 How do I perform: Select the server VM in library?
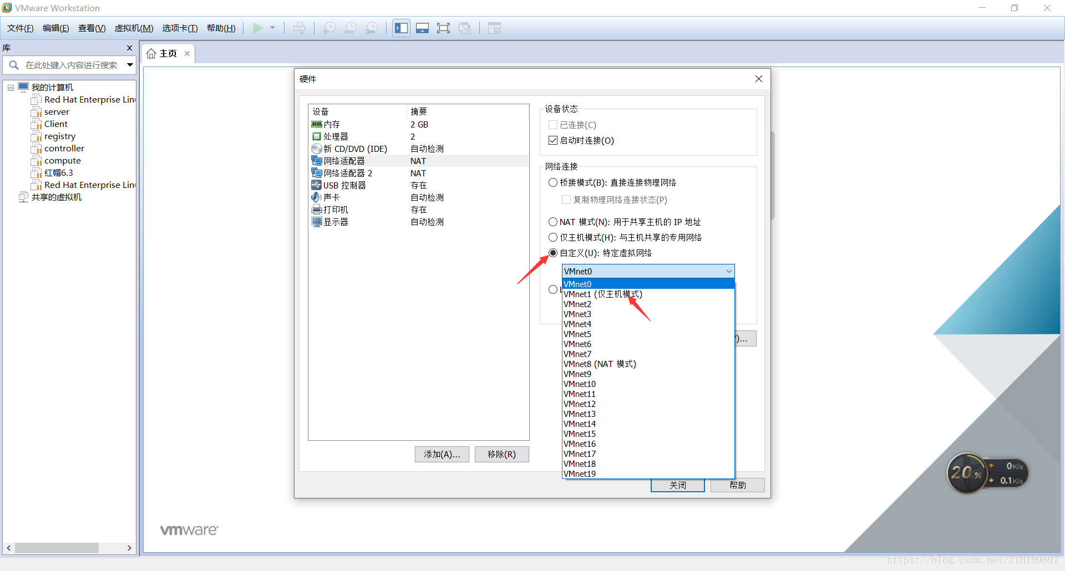(x=57, y=112)
